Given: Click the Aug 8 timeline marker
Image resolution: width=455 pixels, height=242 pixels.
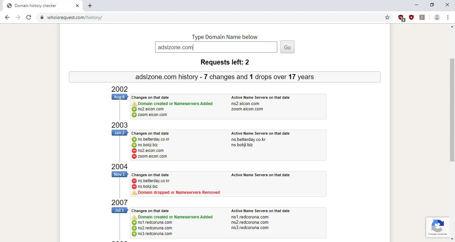Looking at the screenshot, I should (x=120, y=97).
